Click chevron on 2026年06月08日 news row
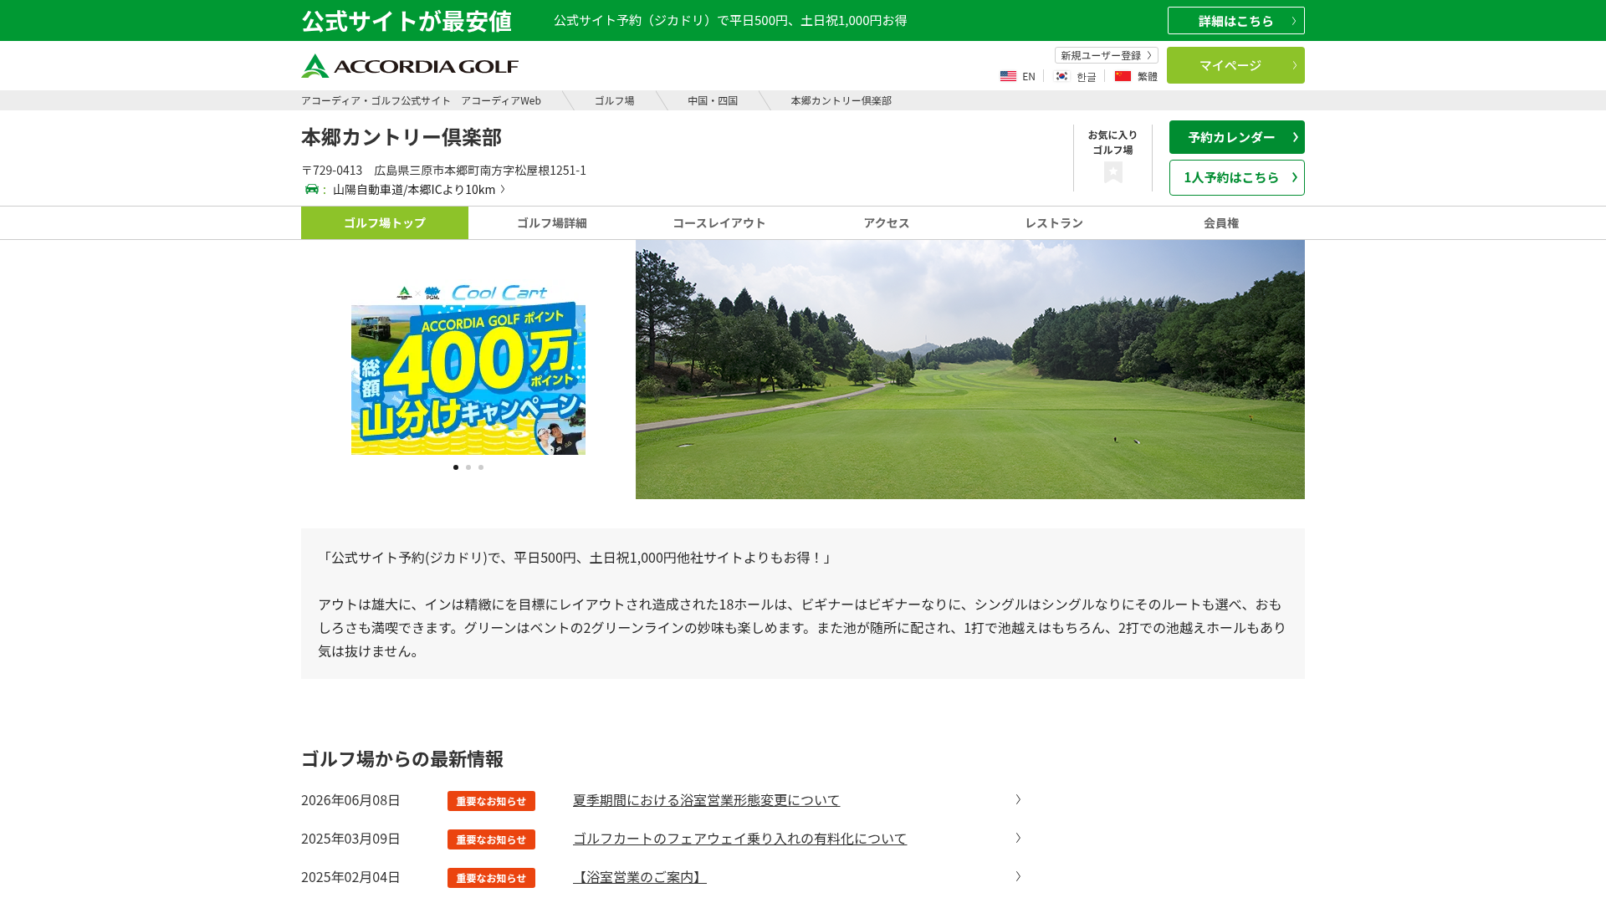The height and width of the screenshot is (903, 1606). tap(1018, 799)
